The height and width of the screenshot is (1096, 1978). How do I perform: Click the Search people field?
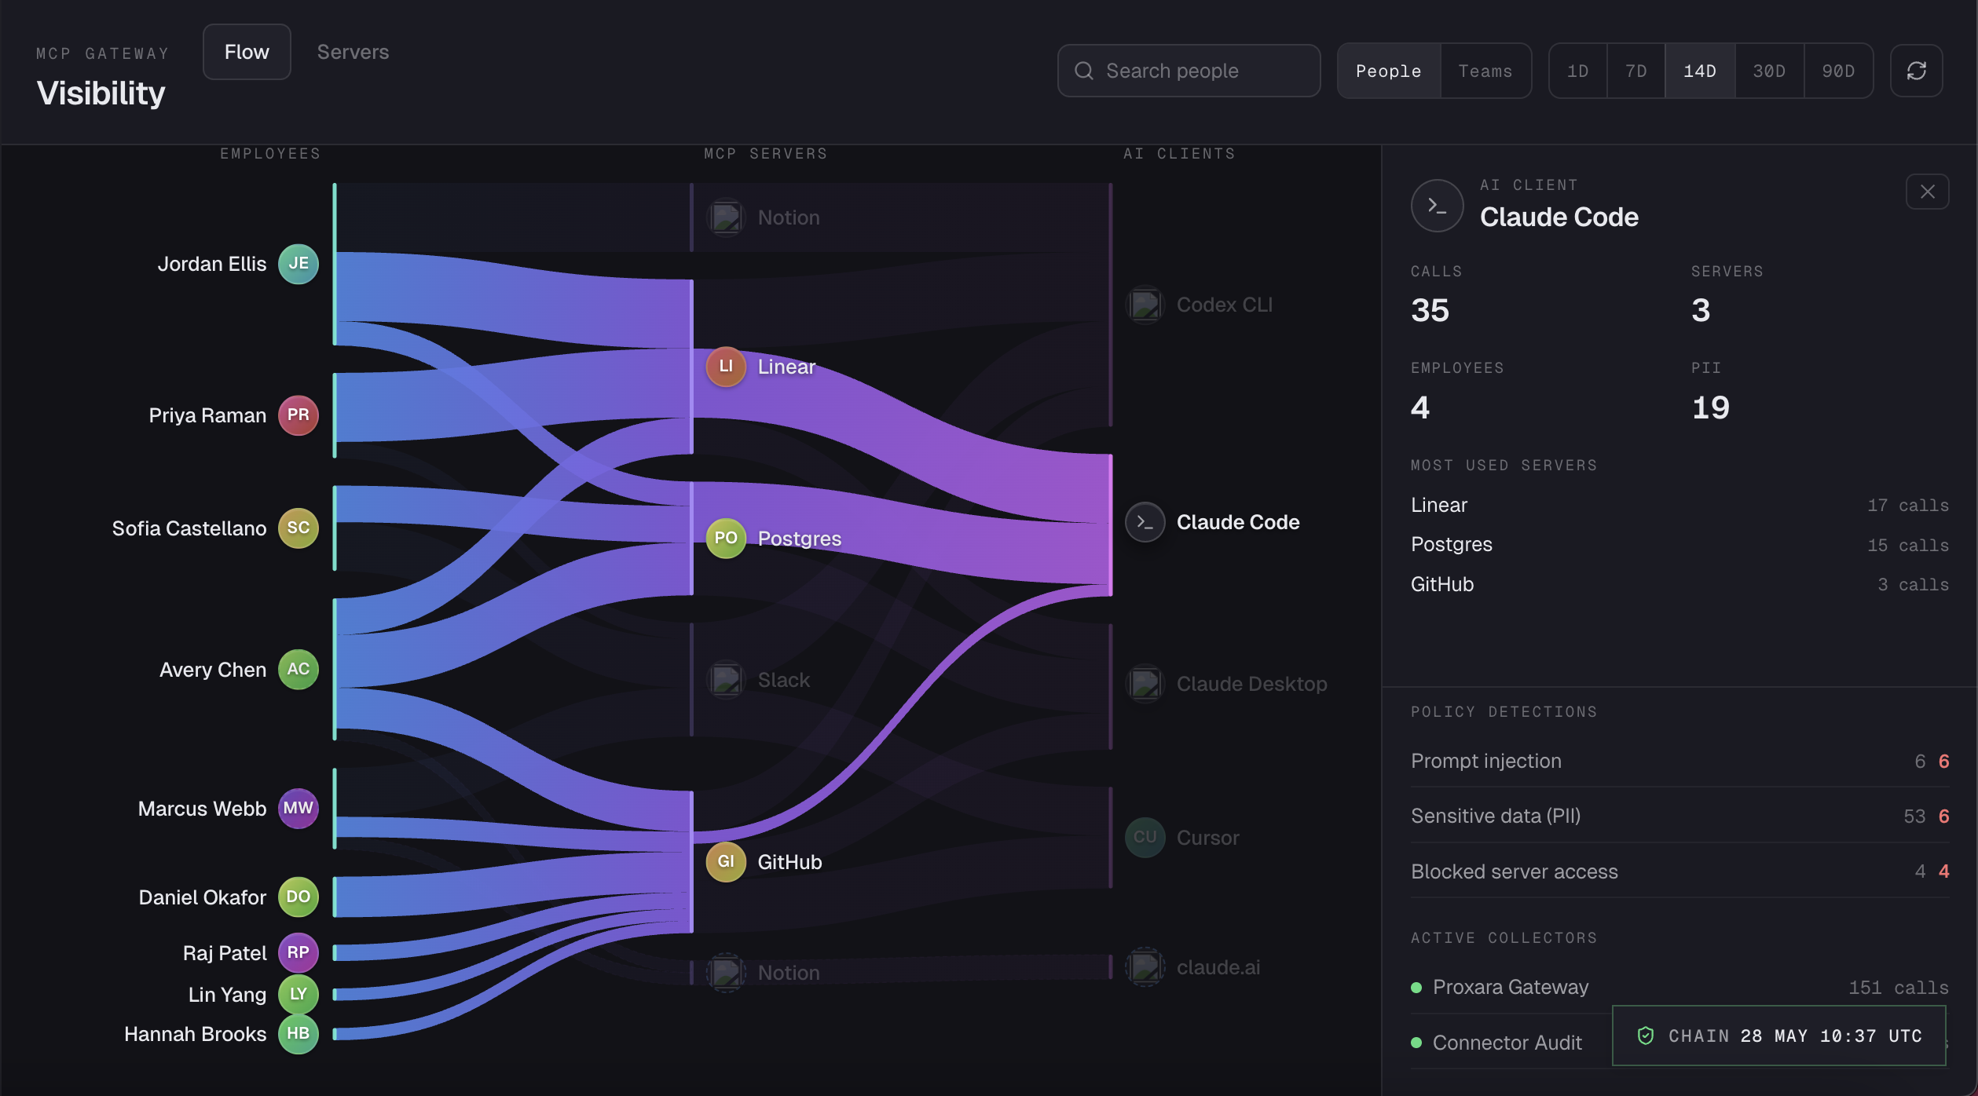(1189, 71)
